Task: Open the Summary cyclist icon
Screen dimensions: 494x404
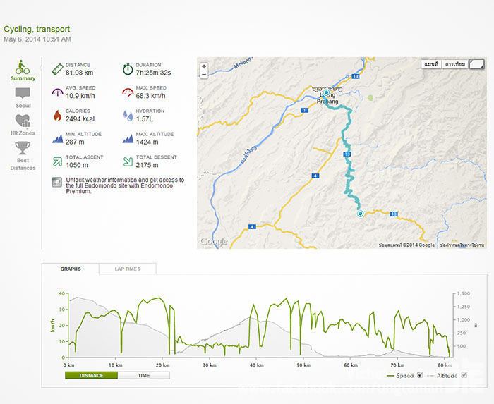Action: pyautogui.click(x=23, y=67)
